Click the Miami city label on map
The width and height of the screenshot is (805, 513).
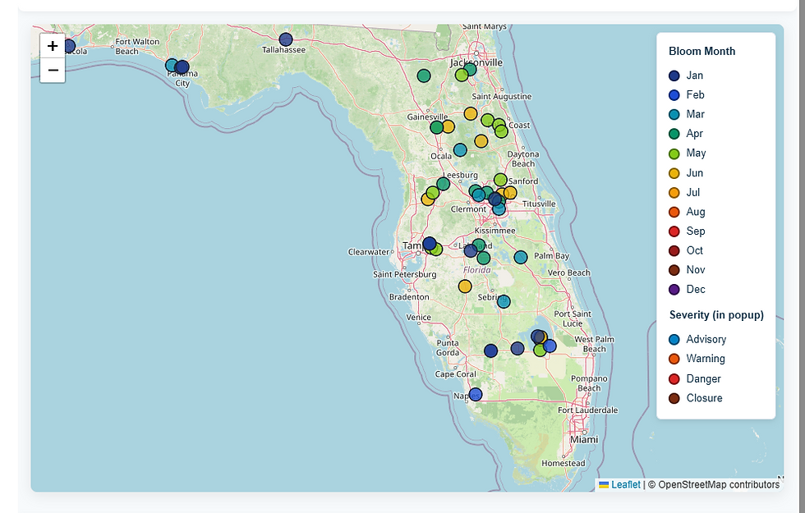(x=584, y=440)
